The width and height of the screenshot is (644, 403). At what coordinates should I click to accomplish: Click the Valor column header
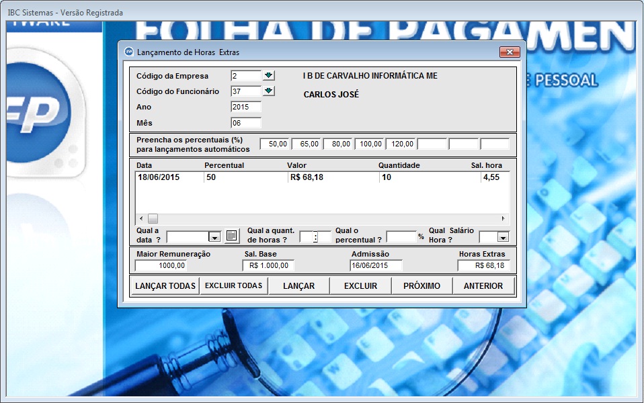pos(296,165)
